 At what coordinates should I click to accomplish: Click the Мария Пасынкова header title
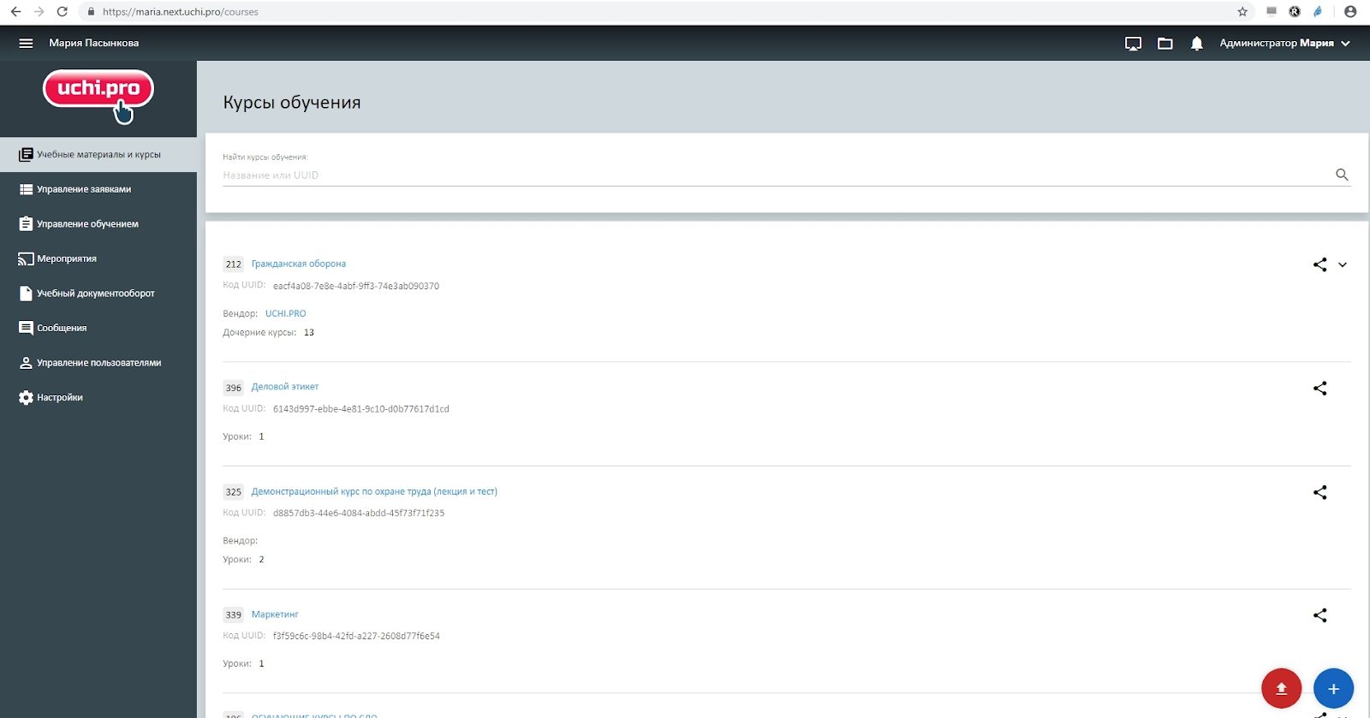click(x=93, y=43)
